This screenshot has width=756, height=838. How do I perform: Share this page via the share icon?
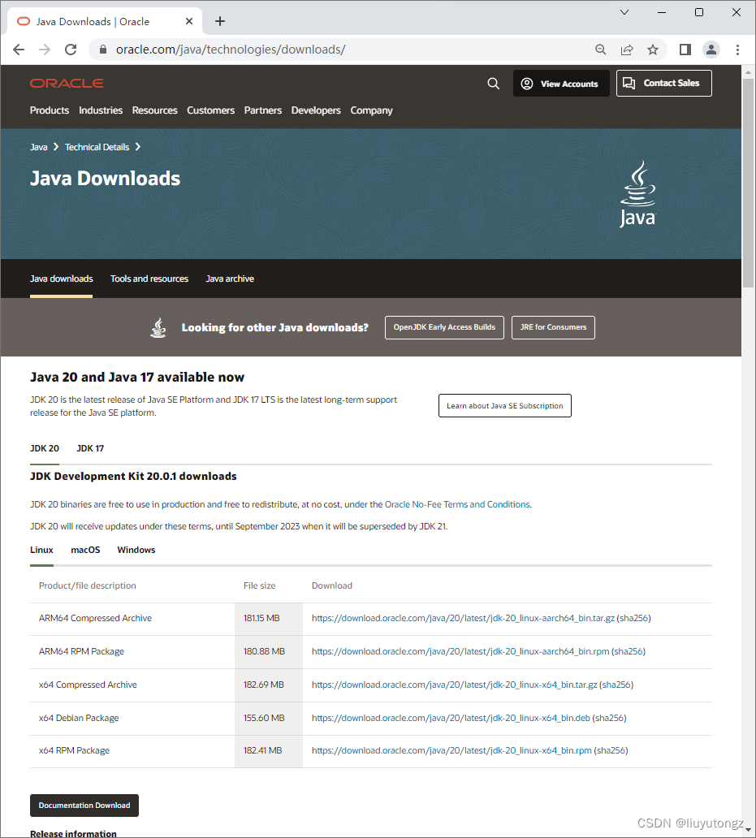click(627, 50)
